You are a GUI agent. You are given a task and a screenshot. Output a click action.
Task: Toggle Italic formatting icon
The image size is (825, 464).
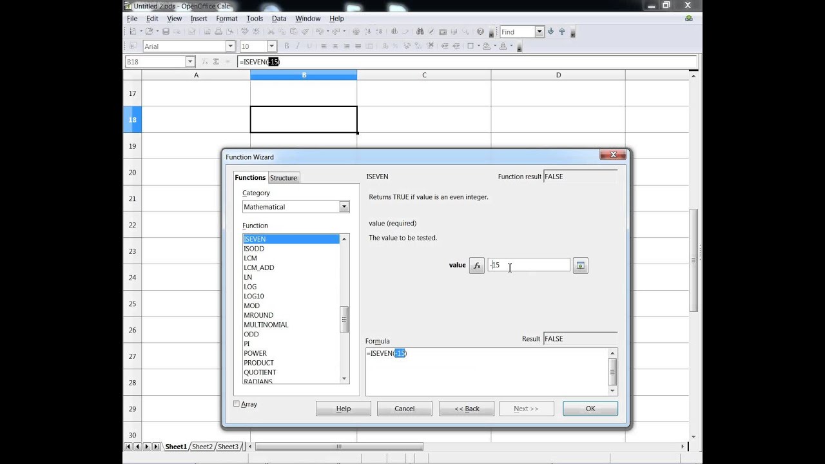coord(298,46)
